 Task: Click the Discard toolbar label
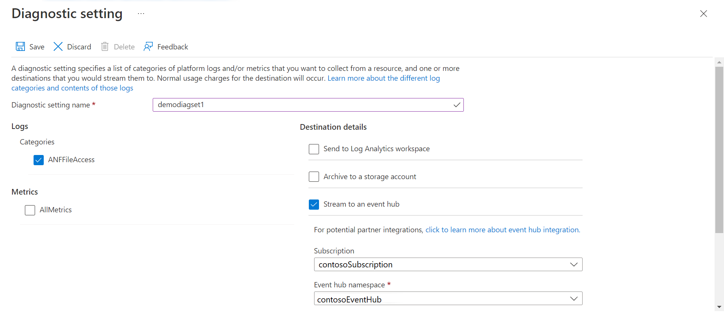click(x=79, y=47)
